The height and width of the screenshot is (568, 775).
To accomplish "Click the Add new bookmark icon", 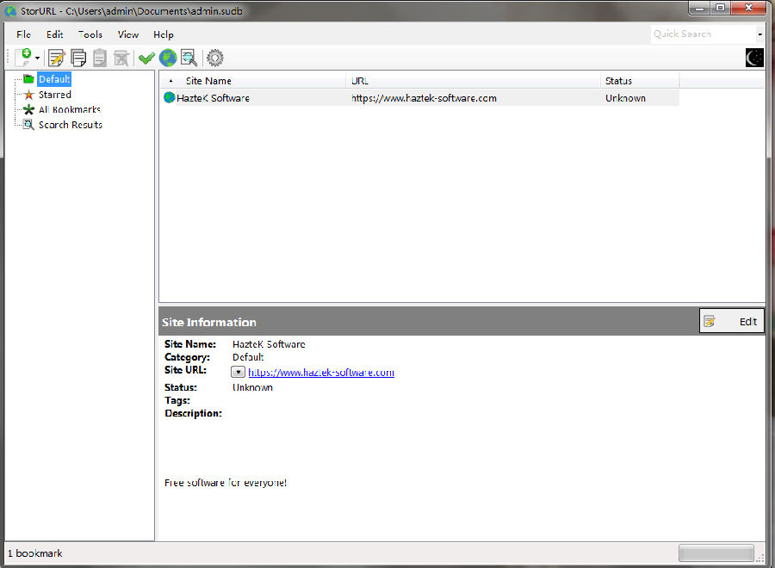I will [x=23, y=58].
